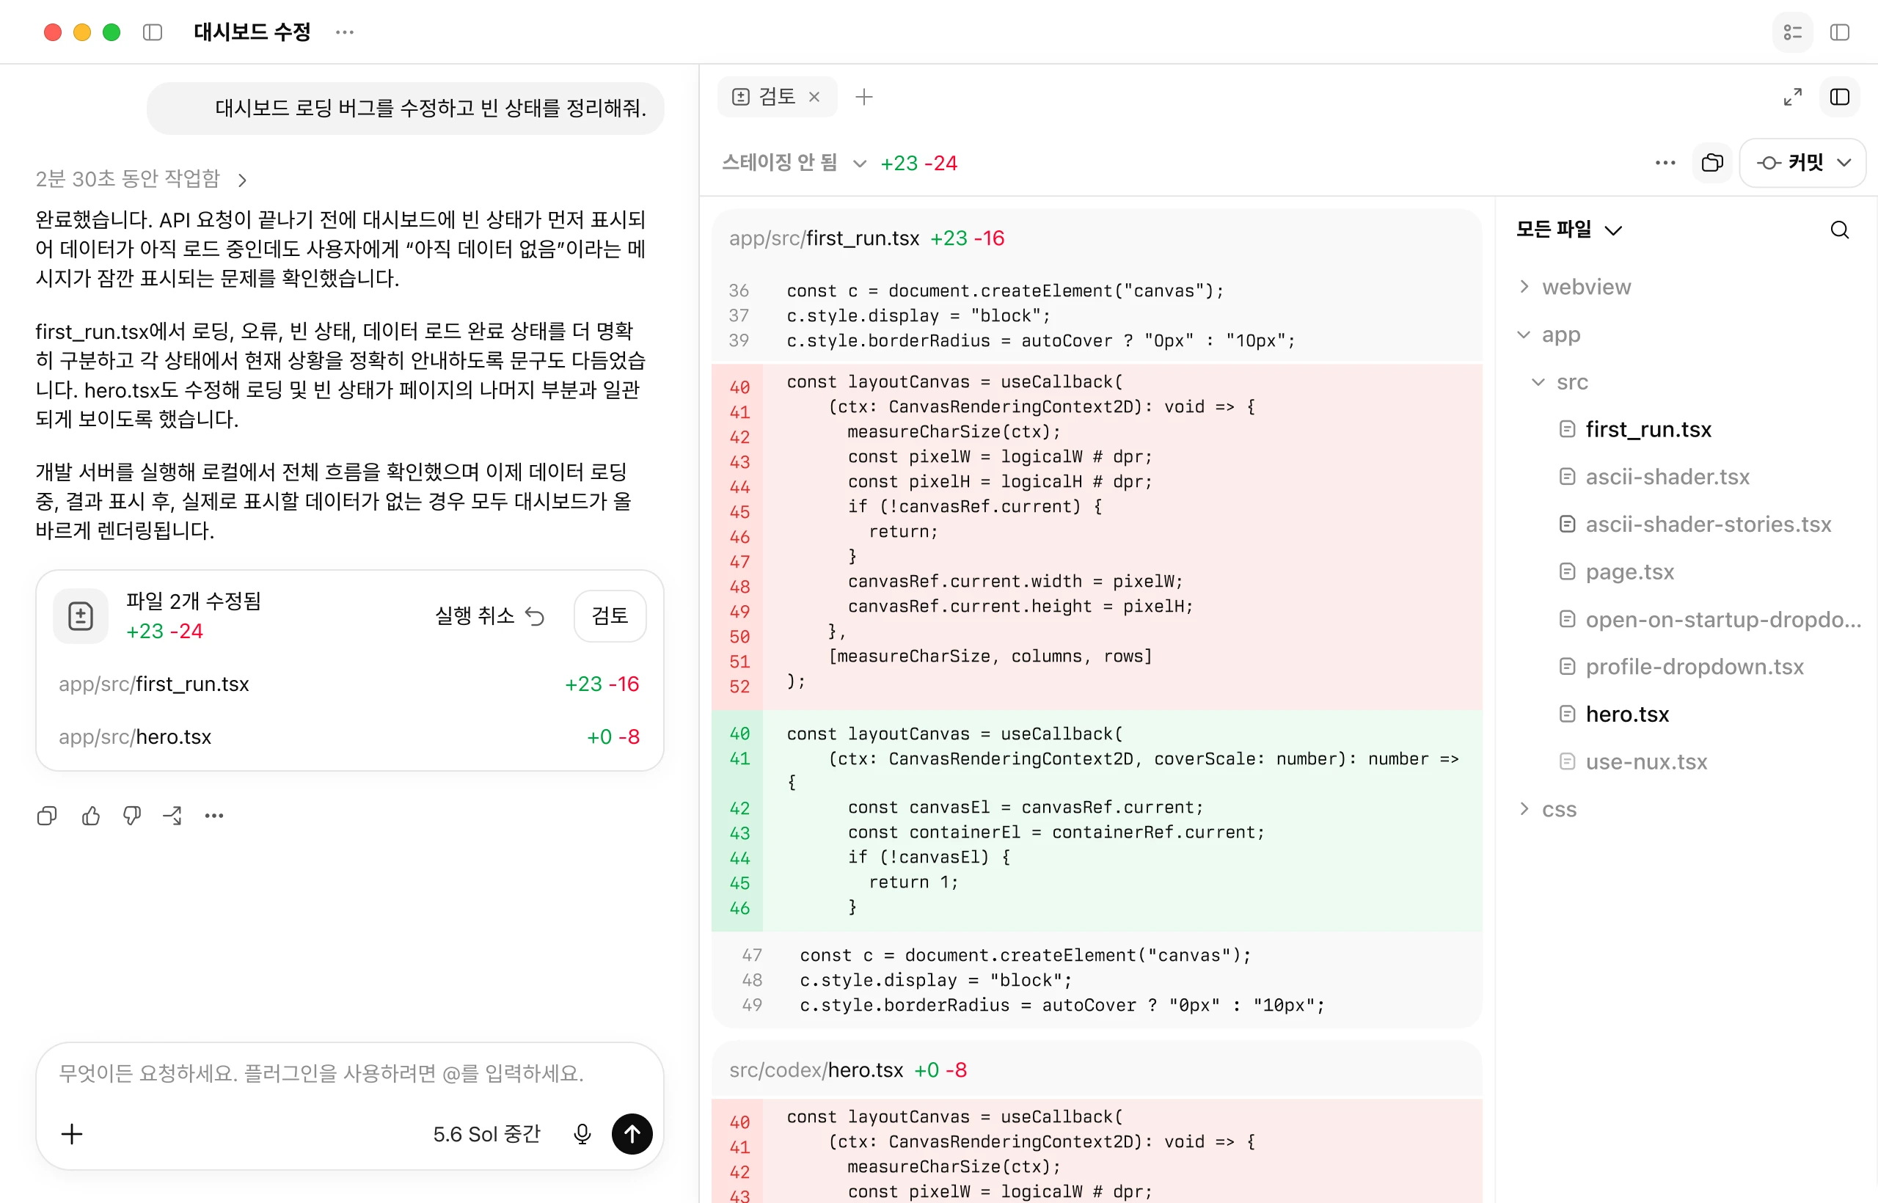Select ascii-shader-stories.tsx in the file tree
Image resolution: width=1878 pixels, height=1203 pixels.
coord(1708,524)
